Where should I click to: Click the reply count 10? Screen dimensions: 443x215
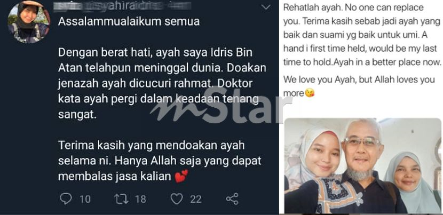(85, 199)
